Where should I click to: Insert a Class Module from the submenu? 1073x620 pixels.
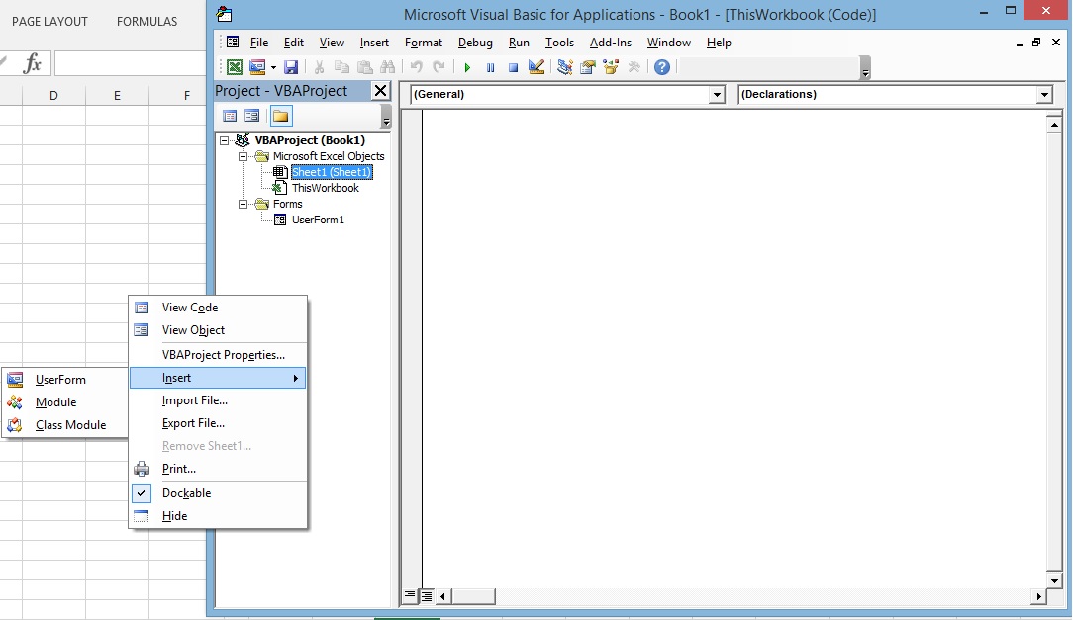pos(64,424)
